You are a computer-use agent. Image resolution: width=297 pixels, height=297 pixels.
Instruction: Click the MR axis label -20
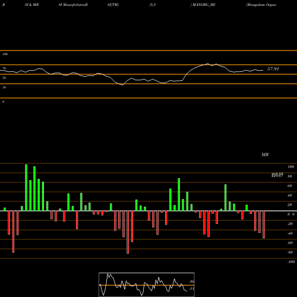290,224
